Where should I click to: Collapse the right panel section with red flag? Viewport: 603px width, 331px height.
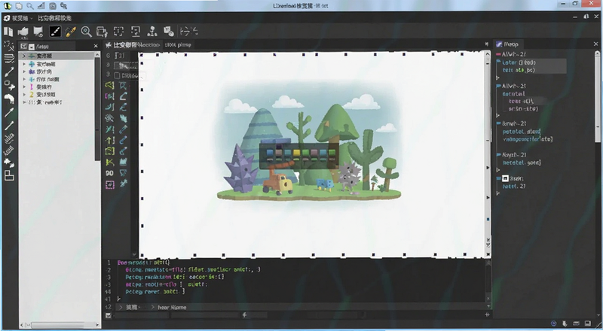pos(498,54)
